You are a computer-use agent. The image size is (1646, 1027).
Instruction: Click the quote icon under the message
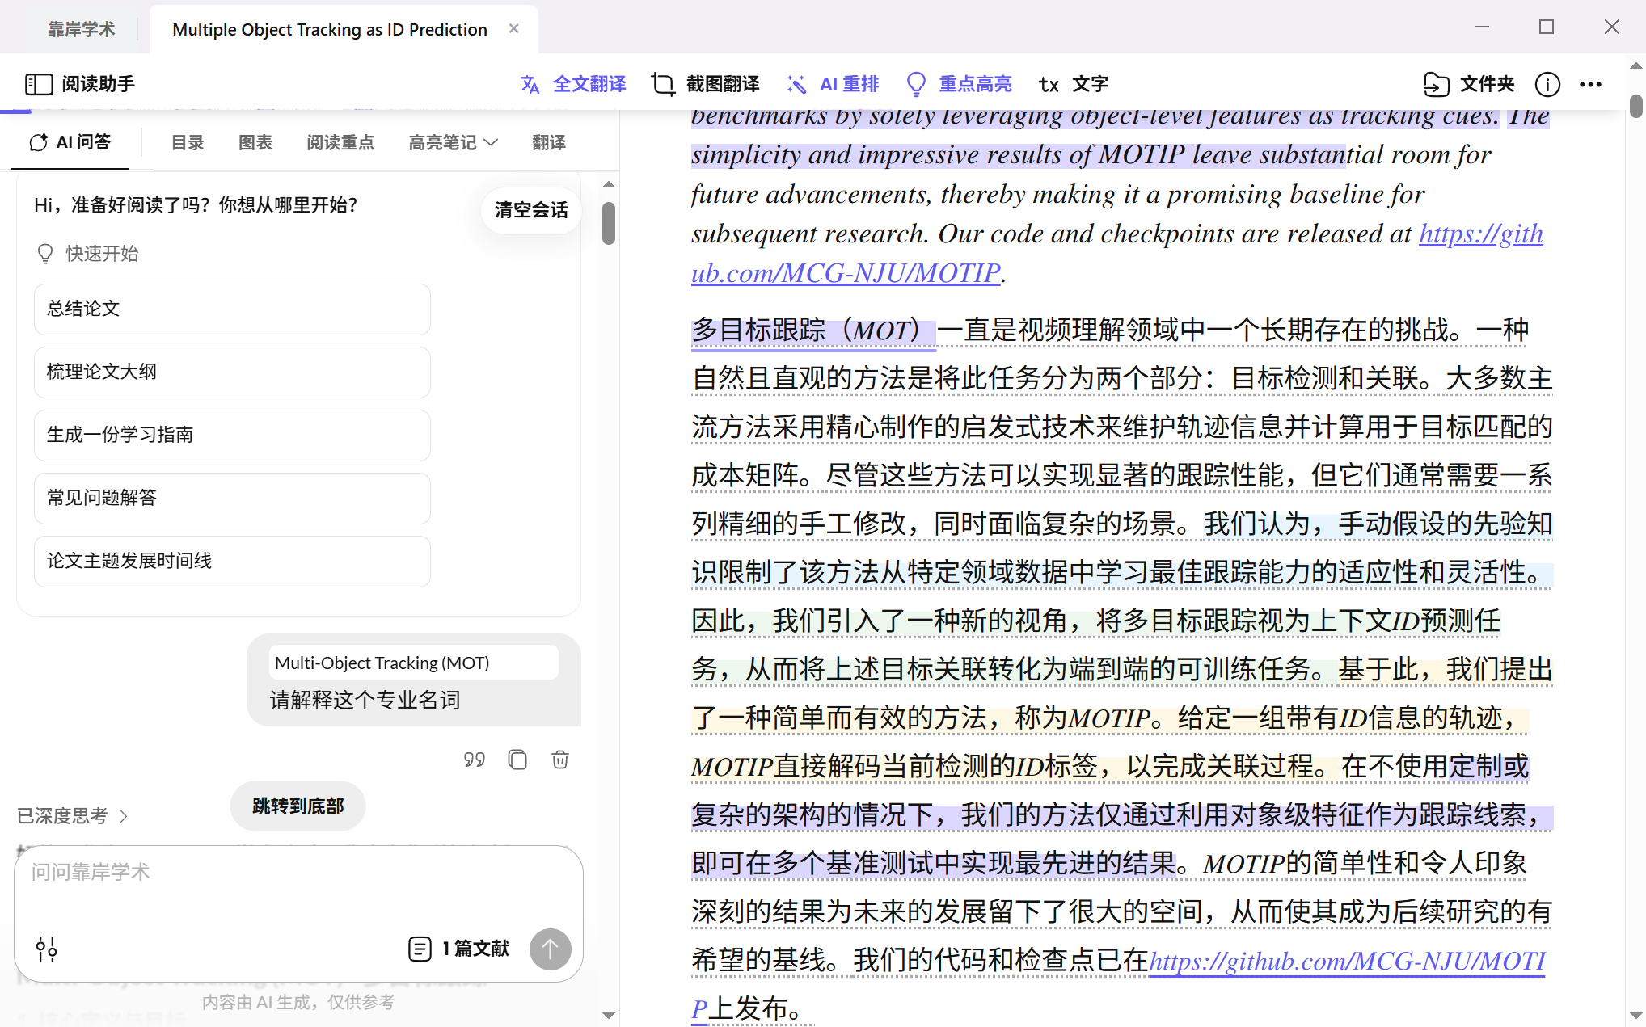tap(475, 760)
